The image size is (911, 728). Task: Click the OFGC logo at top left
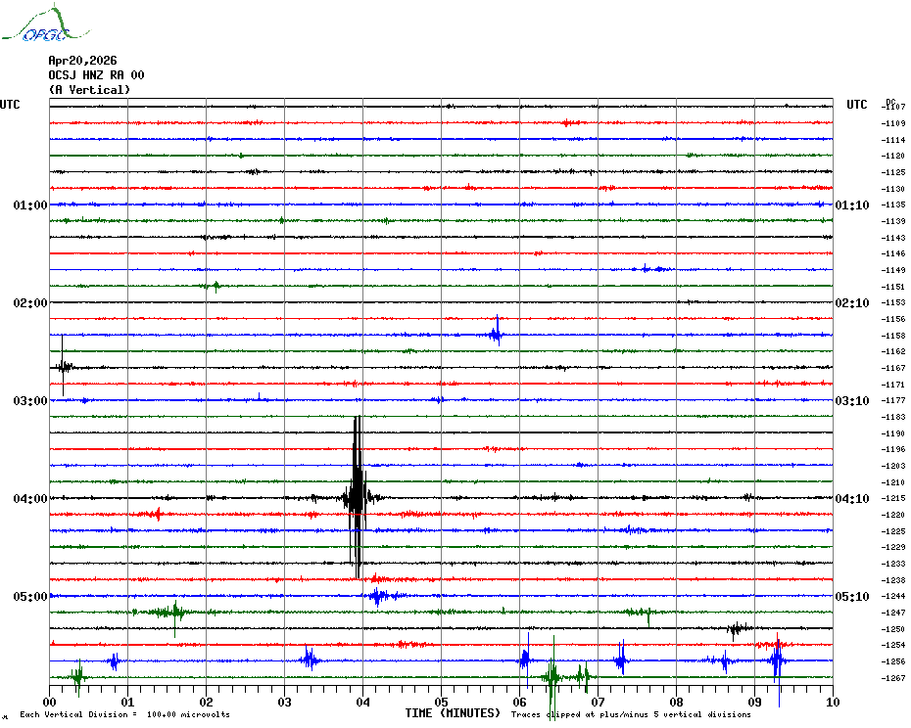click(46, 23)
